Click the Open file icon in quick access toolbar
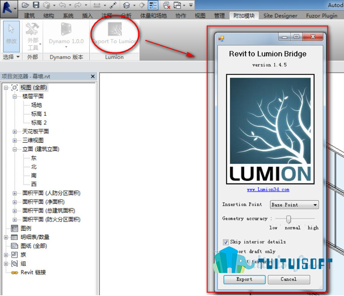 coord(25,5)
